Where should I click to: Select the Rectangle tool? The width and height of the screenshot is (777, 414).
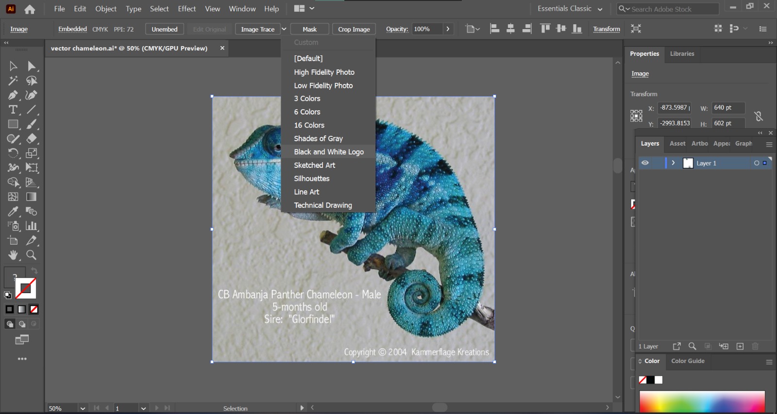click(x=13, y=124)
